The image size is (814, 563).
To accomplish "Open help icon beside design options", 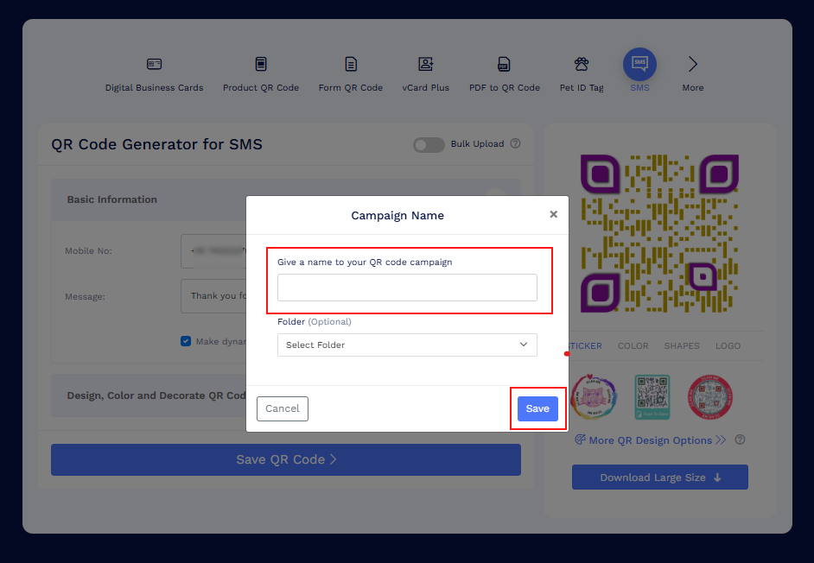I will (x=740, y=440).
